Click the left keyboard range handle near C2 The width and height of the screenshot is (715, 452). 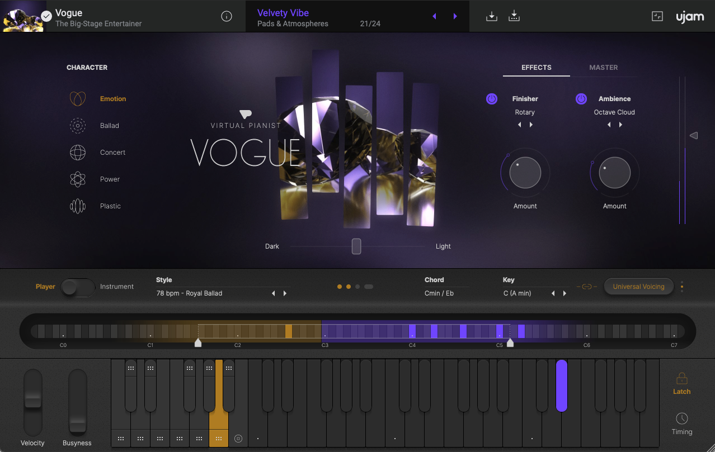coord(198,342)
